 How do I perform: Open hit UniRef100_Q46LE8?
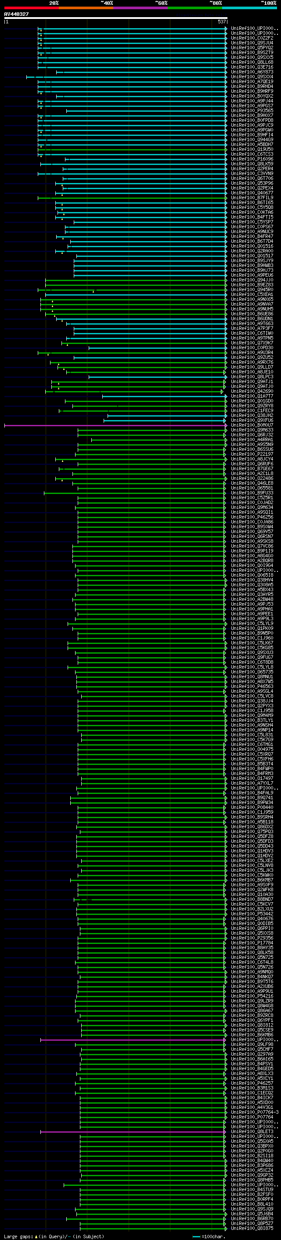point(252,483)
